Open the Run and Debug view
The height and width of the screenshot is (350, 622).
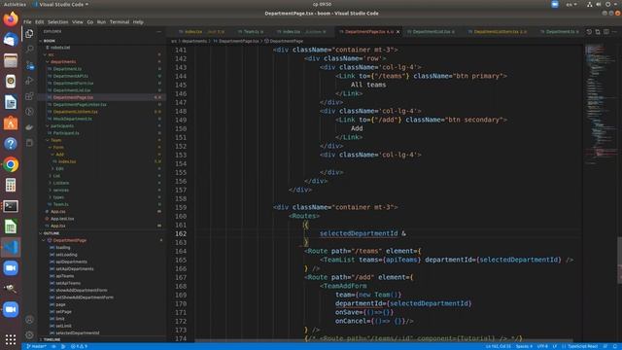pyautogui.click(x=29, y=81)
